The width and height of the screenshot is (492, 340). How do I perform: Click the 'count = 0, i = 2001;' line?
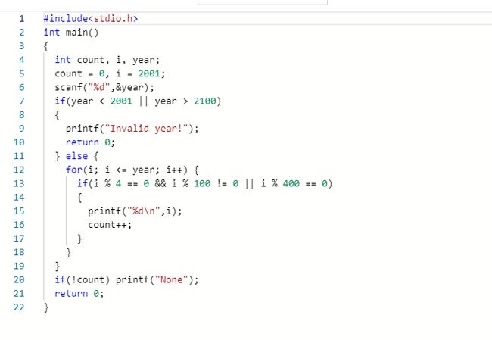pos(110,73)
